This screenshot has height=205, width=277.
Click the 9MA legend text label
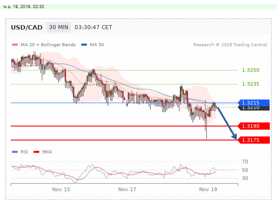pos(47,152)
